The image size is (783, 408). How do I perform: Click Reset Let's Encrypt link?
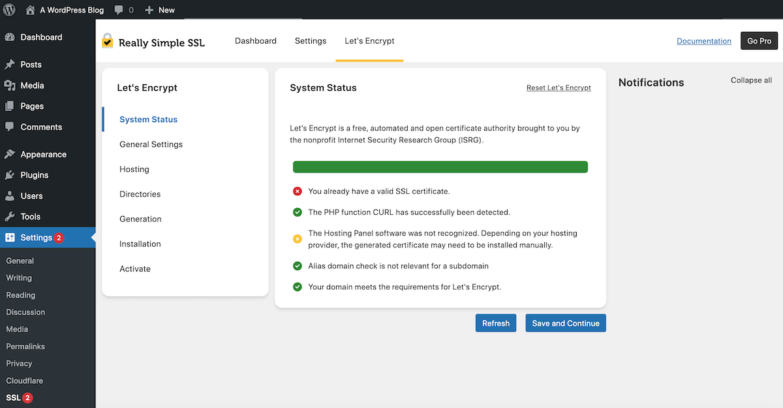coord(559,87)
